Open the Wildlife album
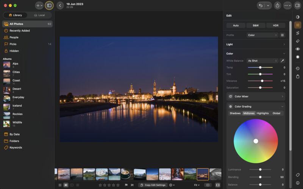Screen dimensions: 303x189 pyautogui.click(x=27, y=124)
